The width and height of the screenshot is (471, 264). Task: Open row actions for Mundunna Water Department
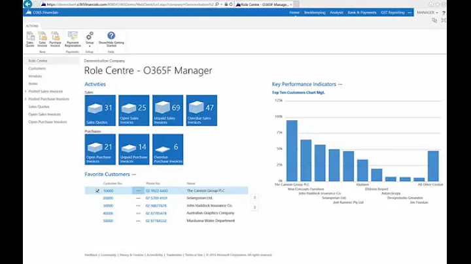pos(138,221)
